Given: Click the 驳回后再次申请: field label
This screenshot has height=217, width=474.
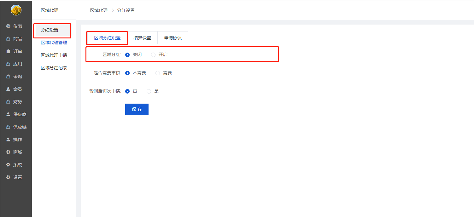Looking at the screenshot, I should point(105,91).
